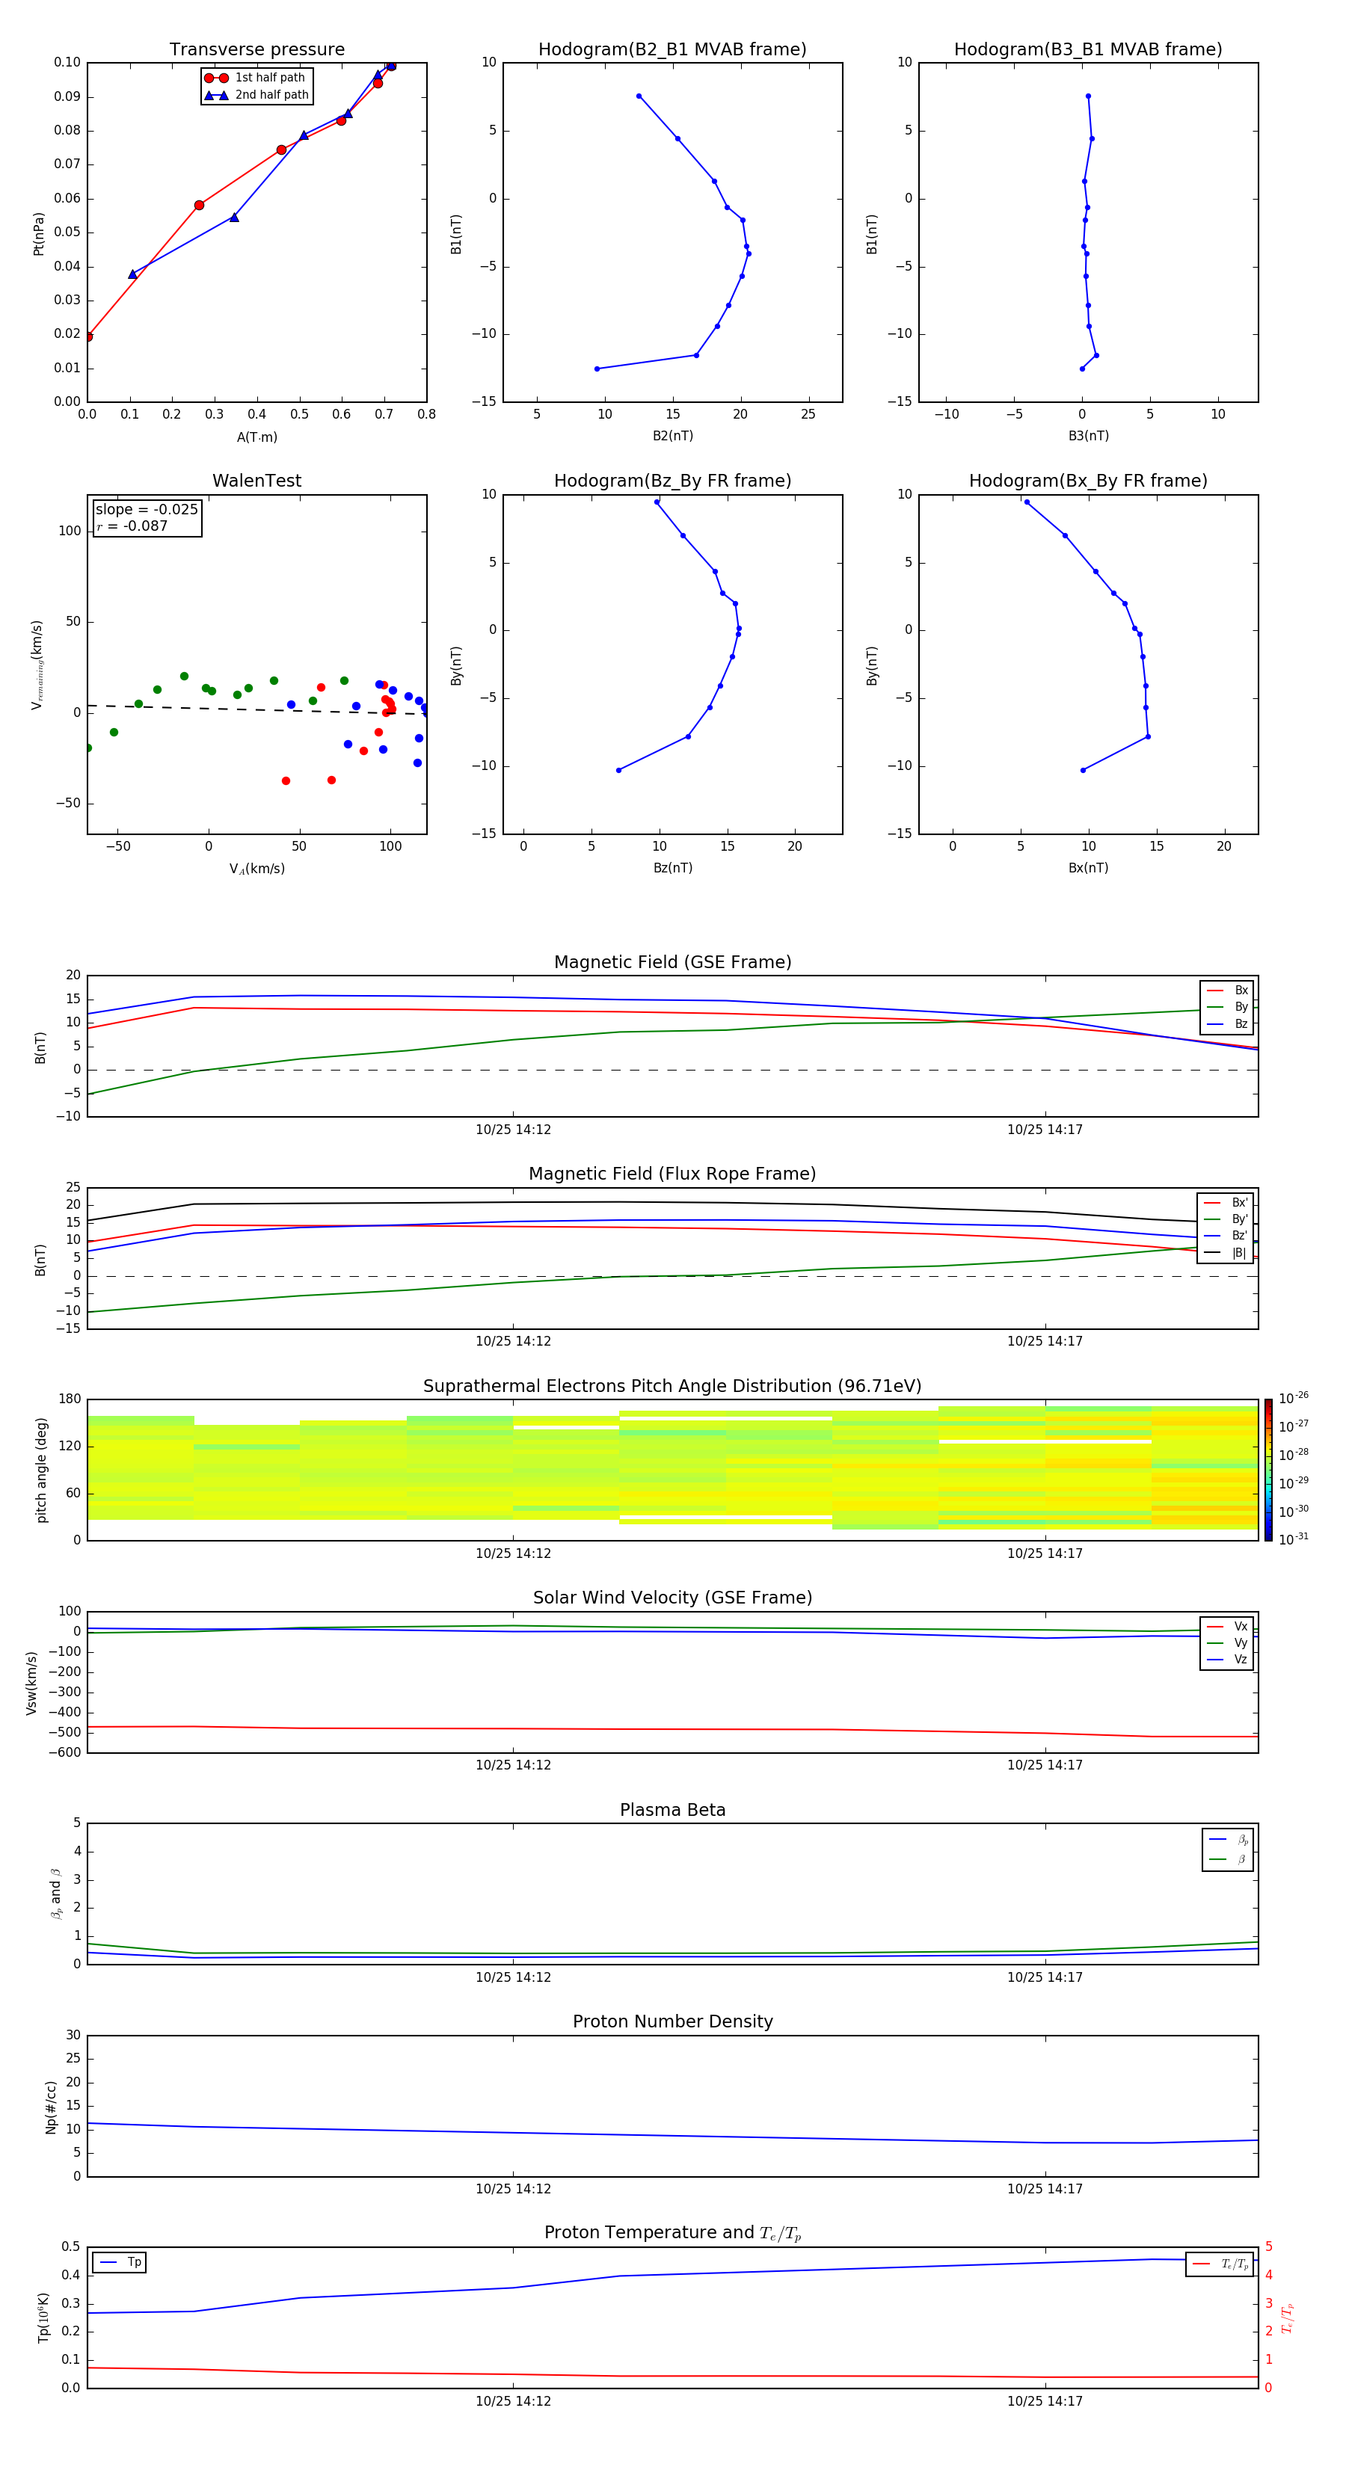
Task: Click the Bx' legend entry in Flux Rope panel
Action: coord(1226,1203)
